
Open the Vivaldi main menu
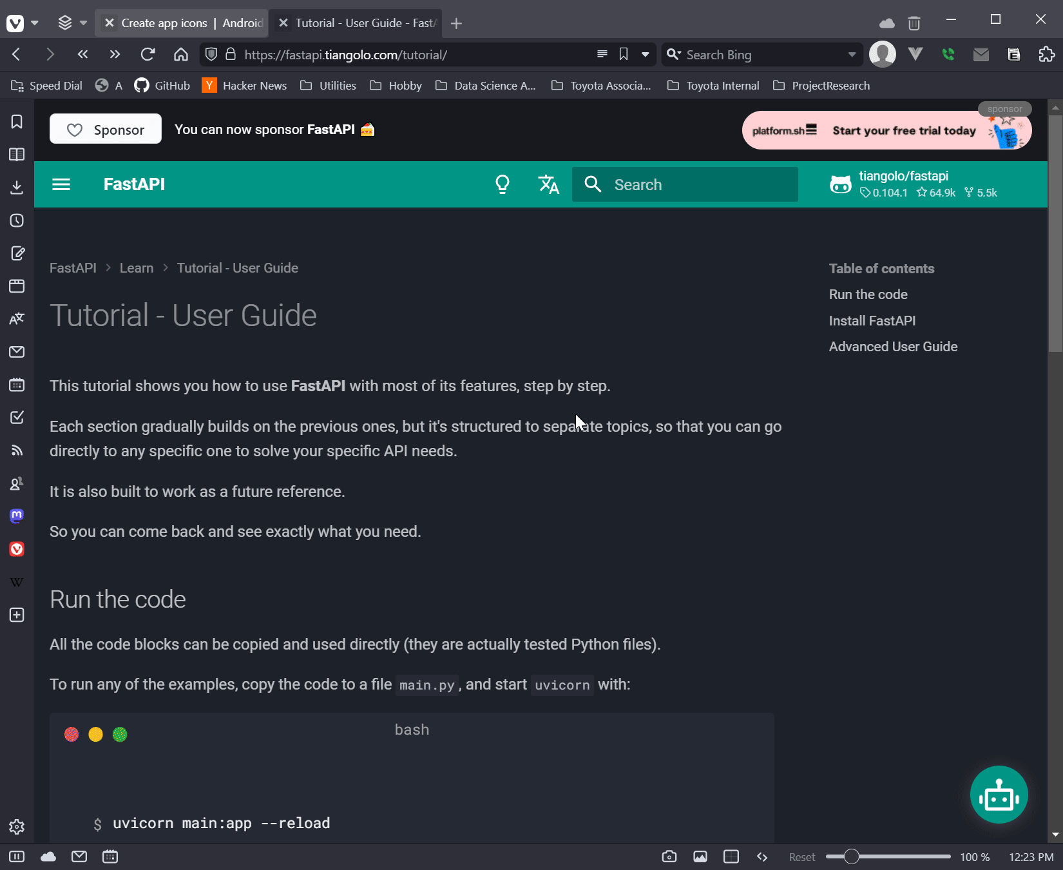(15, 23)
